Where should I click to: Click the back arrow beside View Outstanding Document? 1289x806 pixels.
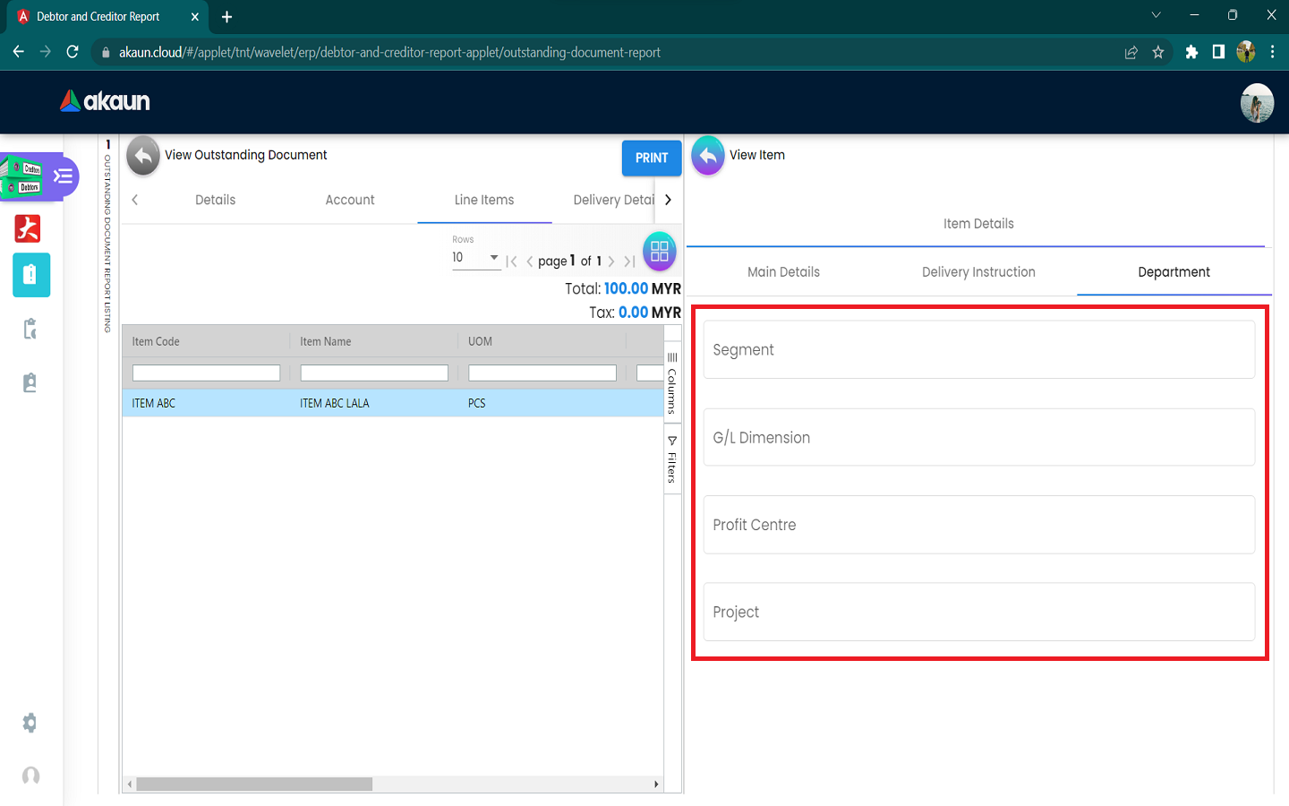click(143, 156)
